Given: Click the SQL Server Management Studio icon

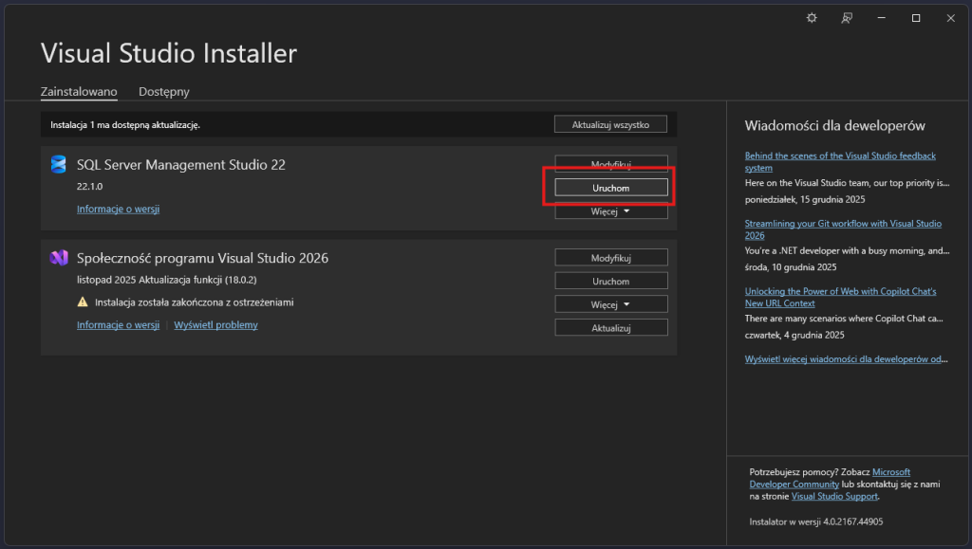Looking at the screenshot, I should [59, 165].
